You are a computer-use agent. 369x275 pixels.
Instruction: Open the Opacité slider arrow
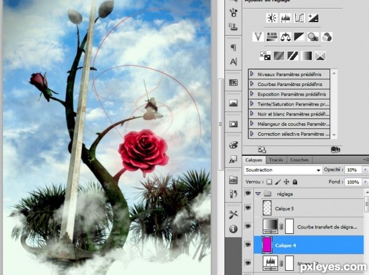coord(365,169)
